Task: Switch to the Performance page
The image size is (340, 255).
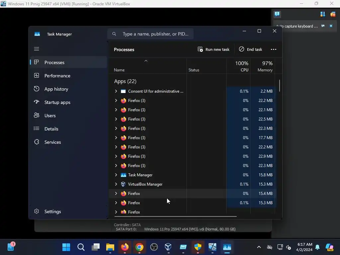Action: (x=68, y=76)
